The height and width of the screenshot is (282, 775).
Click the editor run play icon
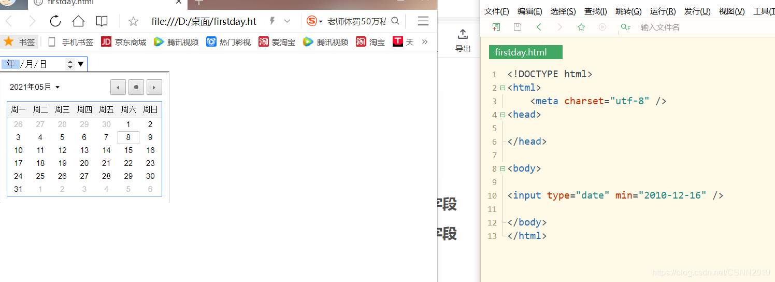tap(602, 27)
